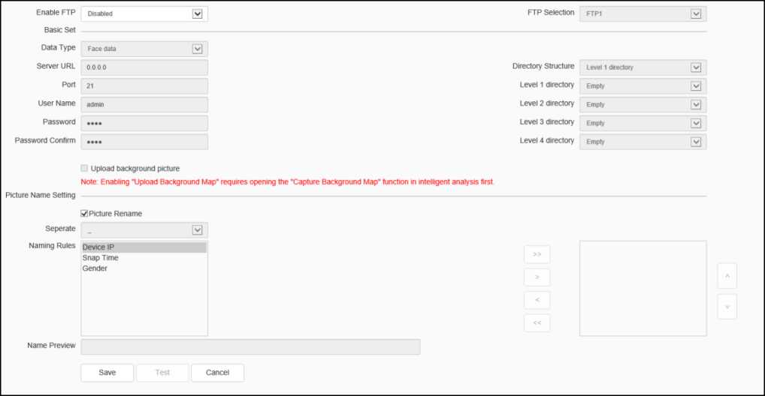
Task: Click the move all right (>>) button
Action: [x=537, y=254]
